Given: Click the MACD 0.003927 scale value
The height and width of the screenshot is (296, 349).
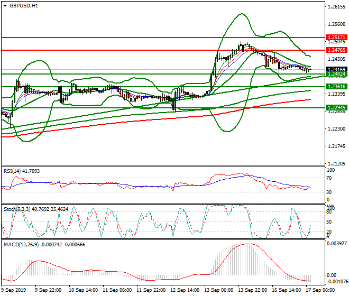Looking at the screenshot, I should pyautogui.click(x=337, y=244).
